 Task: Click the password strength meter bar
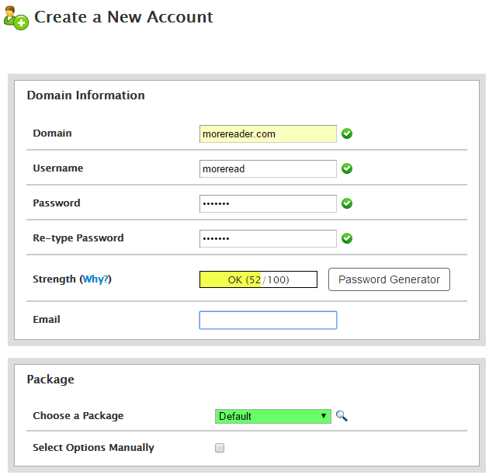click(x=258, y=279)
